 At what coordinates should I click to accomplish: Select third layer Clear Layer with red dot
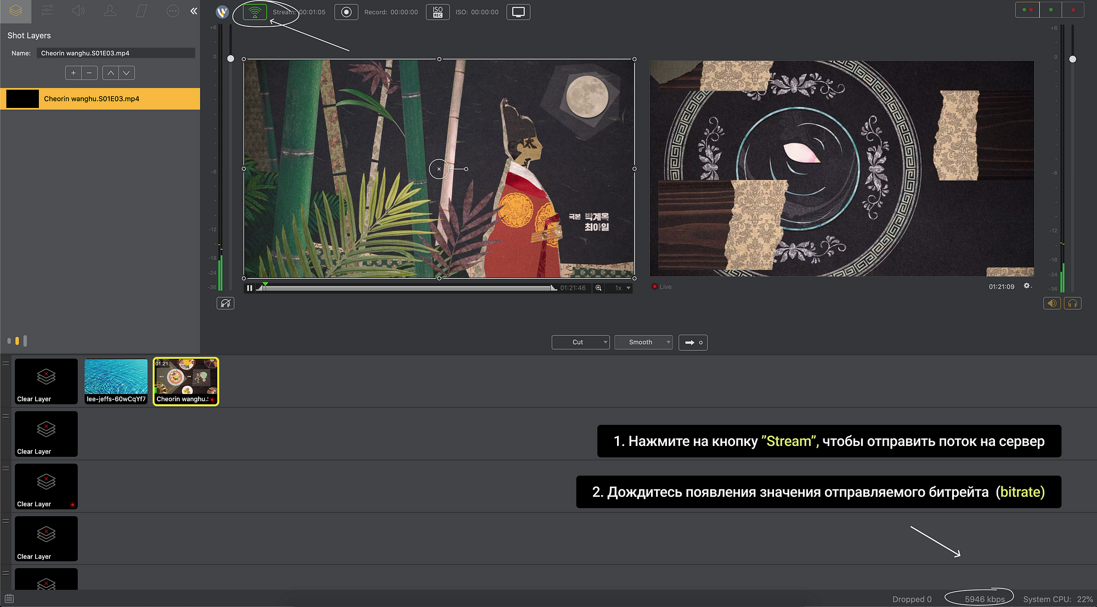coord(46,486)
